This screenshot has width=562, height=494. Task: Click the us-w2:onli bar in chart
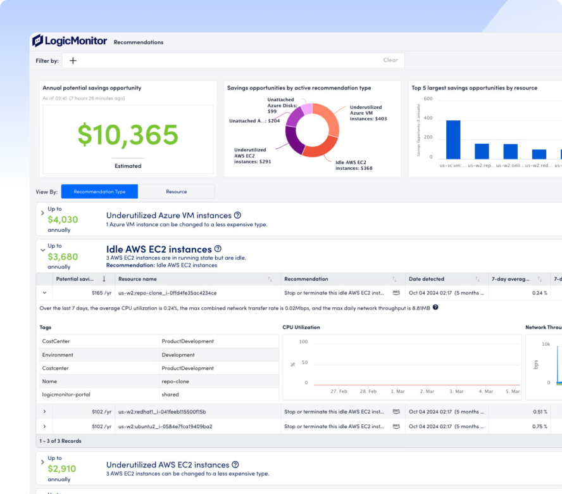[510, 151]
